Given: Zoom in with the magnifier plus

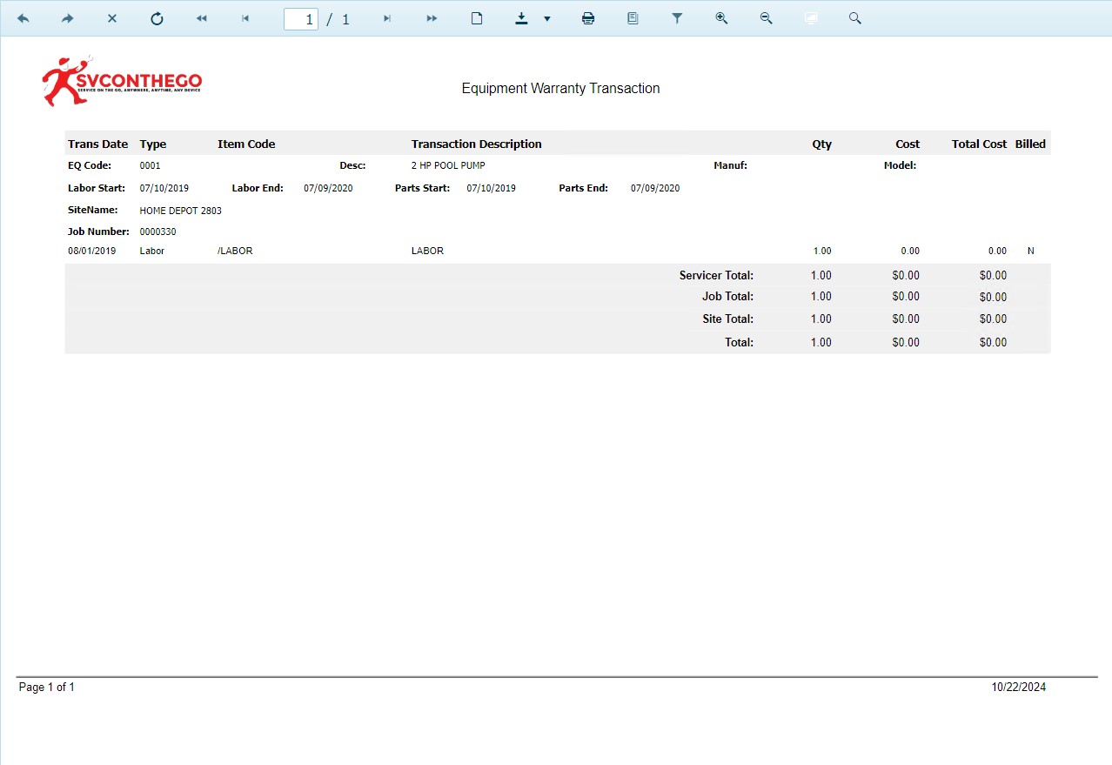Looking at the screenshot, I should tap(721, 18).
